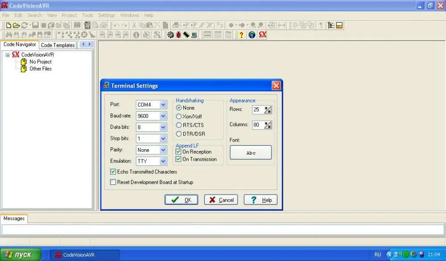Switch to the Code Templates tab
The width and height of the screenshot is (446, 261).
coord(58,45)
